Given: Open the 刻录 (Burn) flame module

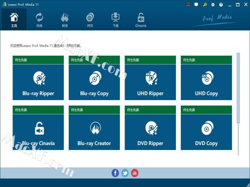Looking at the screenshot, I should (65, 19).
